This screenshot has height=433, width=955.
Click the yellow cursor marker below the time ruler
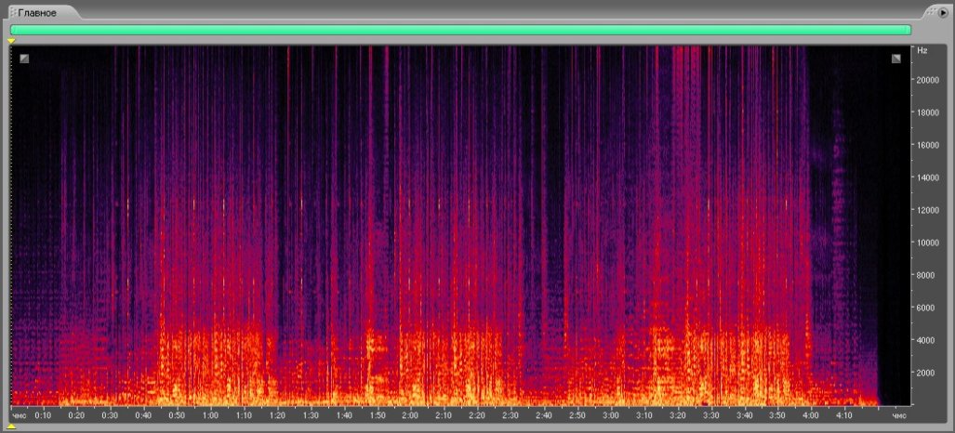pyautogui.click(x=11, y=426)
